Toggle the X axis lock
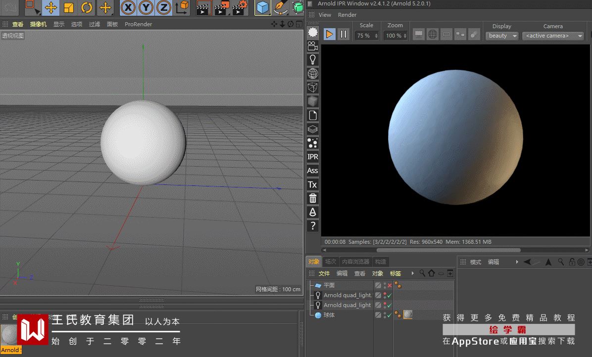The image size is (592, 357). [x=128, y=7]
